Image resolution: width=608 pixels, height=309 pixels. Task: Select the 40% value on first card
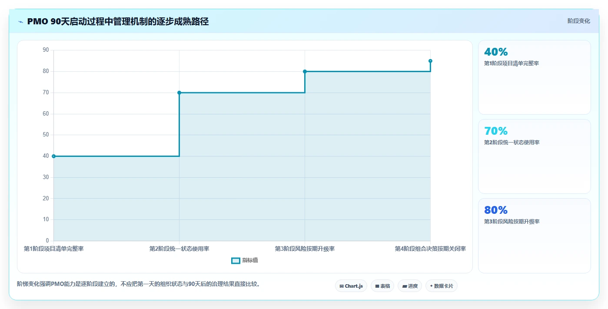[496, 52]
